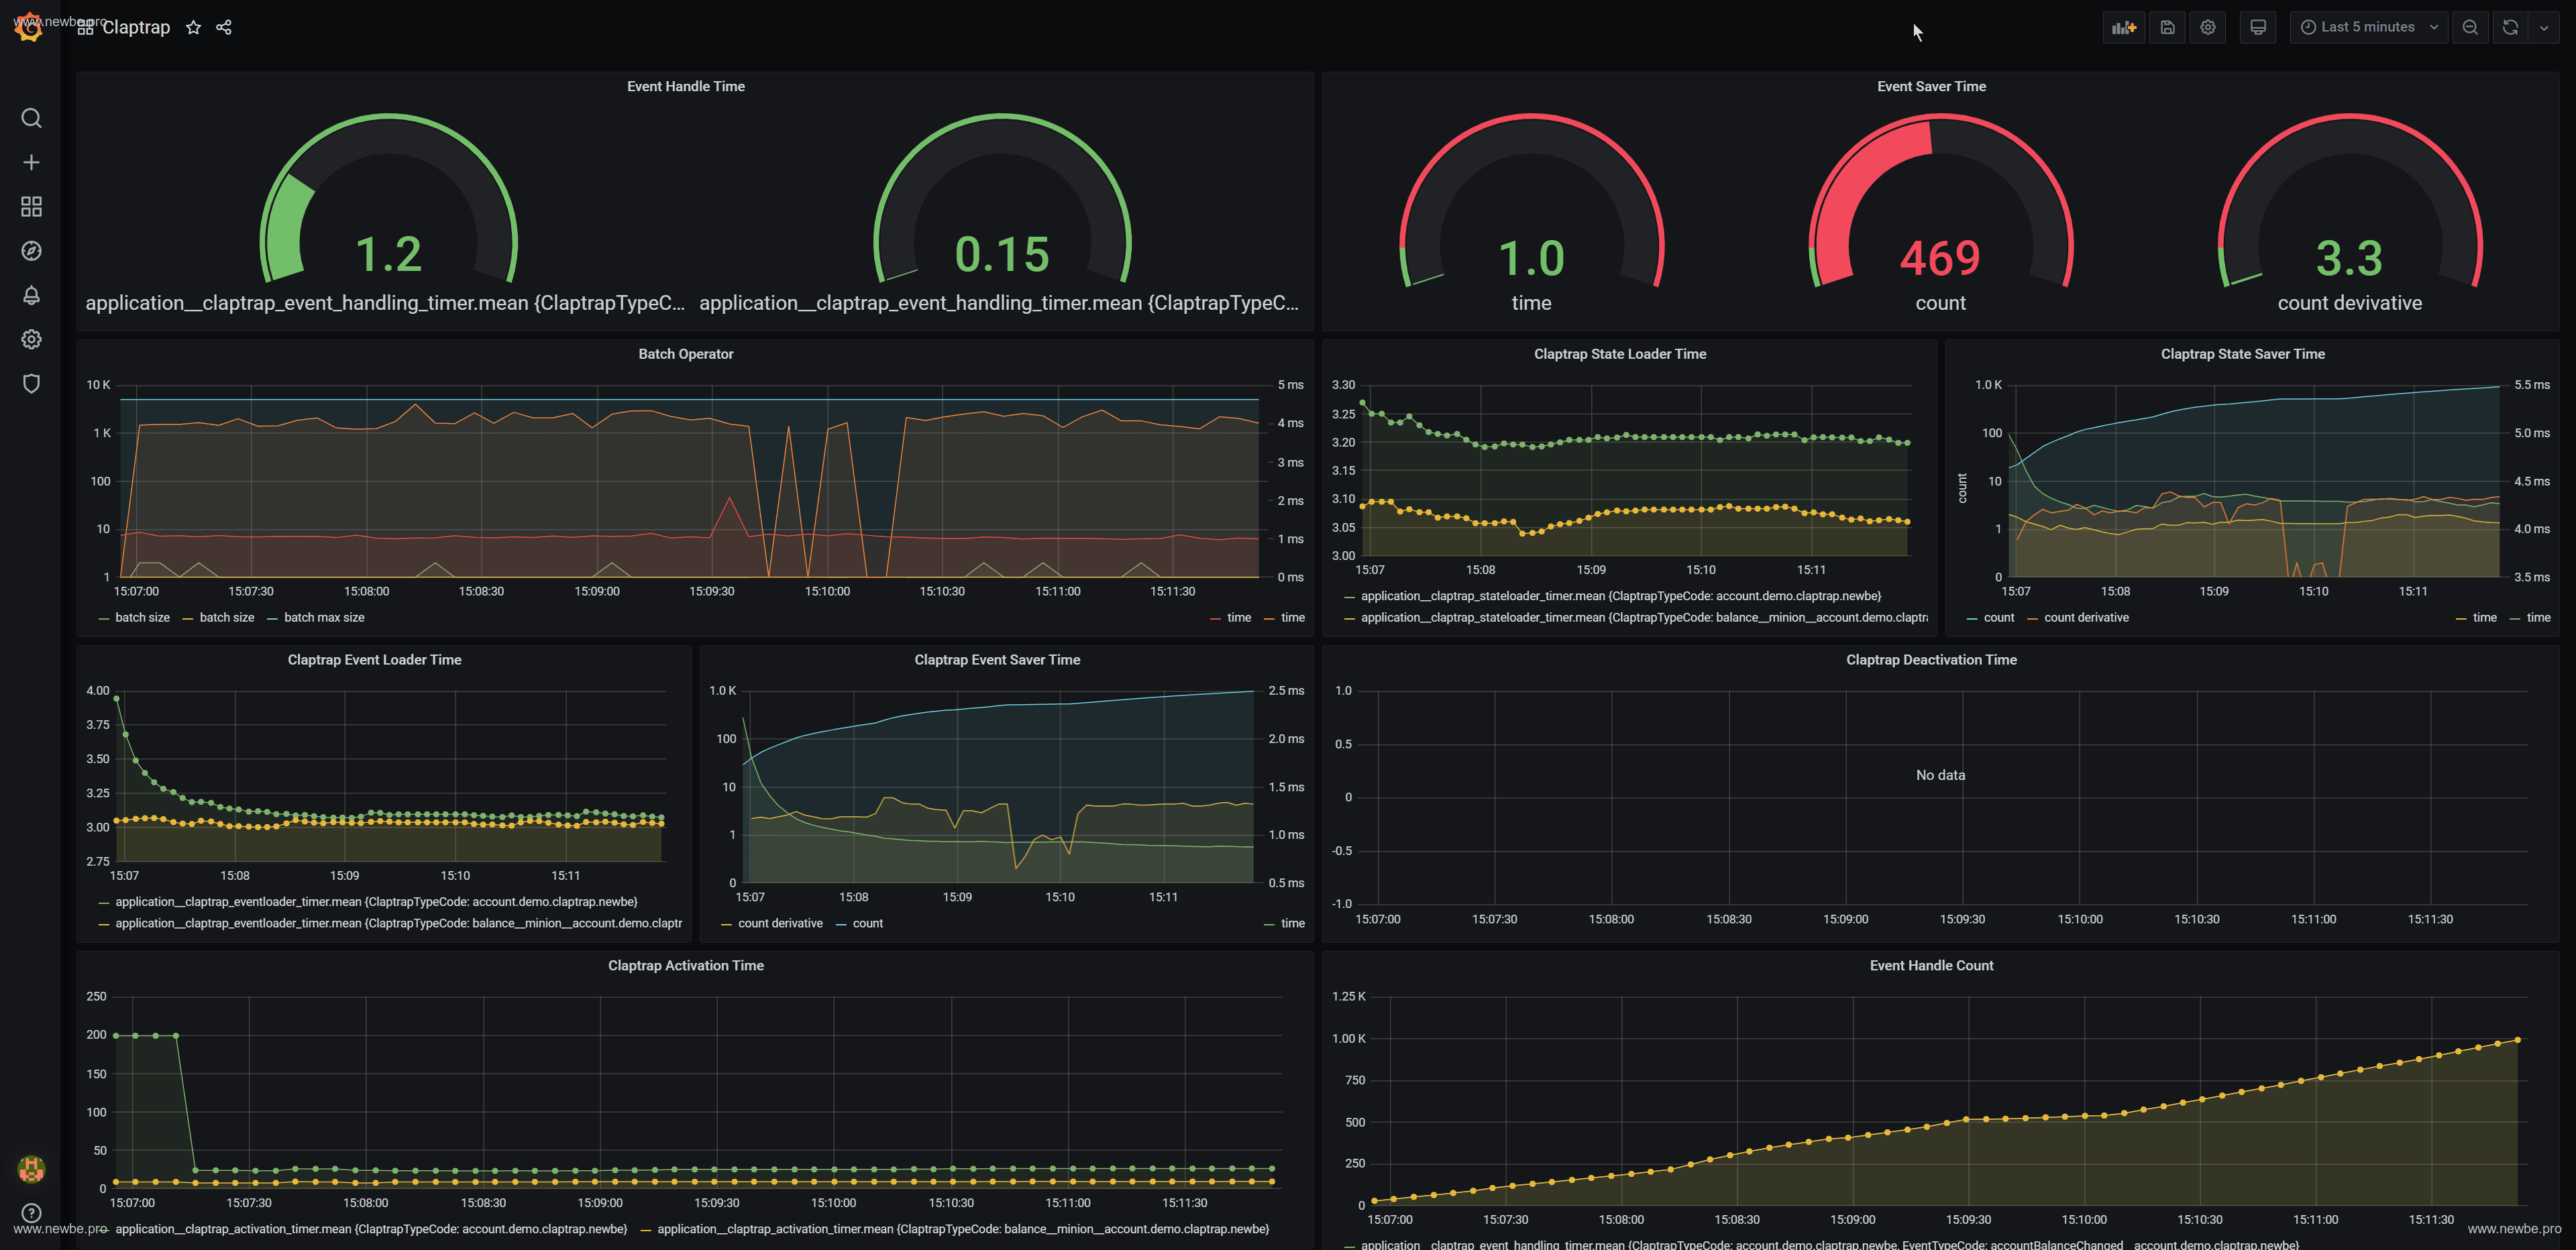Click the Create plus icon in sidebar
2576x1250 pixels.
pyautogui.click(x=31, y=163)
